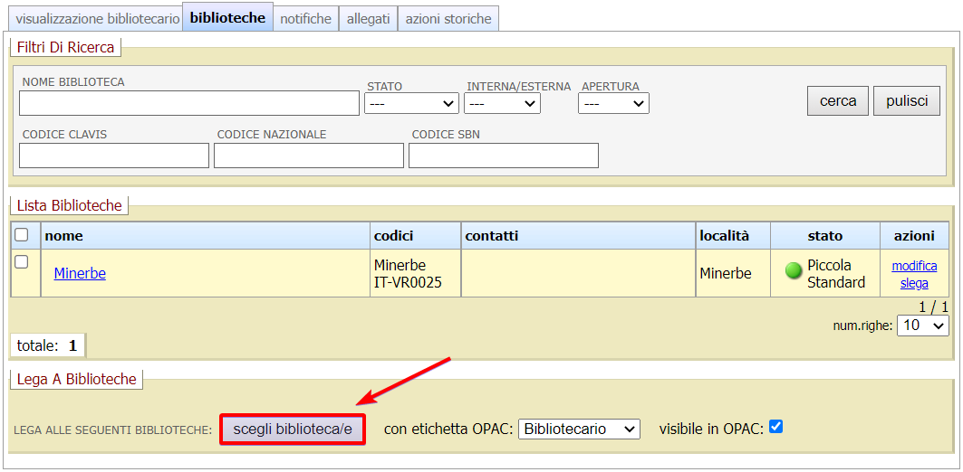Open the Minerbe library link
The height and width of the screenshot is (472, 963).
pyautogui.click(x=80, y=273)
